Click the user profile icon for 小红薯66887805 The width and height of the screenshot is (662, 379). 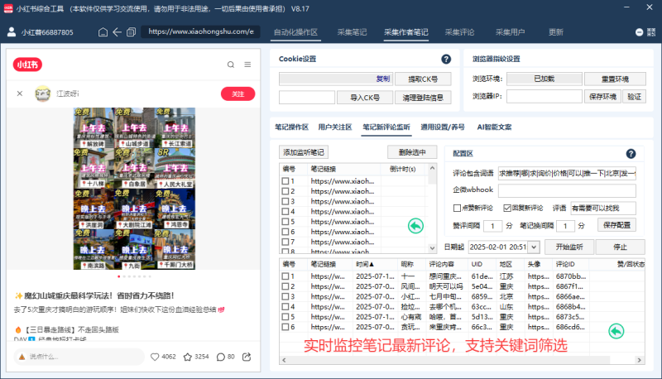click(x=12, y=32)
